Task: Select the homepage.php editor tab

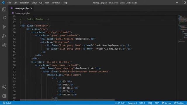Action: (x=21, y=8)
